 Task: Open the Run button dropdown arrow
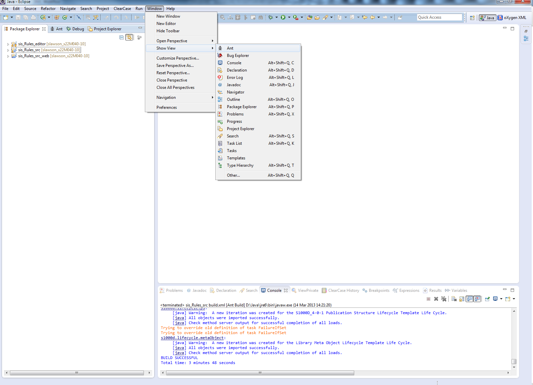[x=289, y=17]
